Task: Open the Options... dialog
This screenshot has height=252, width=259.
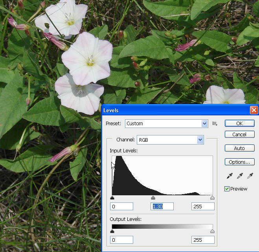Action: point(239,162)
